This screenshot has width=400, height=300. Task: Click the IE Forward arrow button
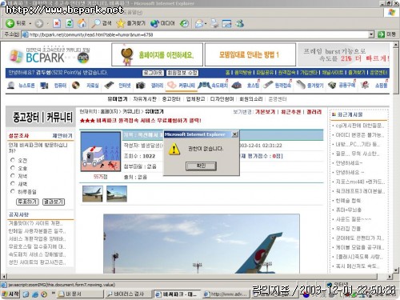pyautogui.click(x=39, y=24)
